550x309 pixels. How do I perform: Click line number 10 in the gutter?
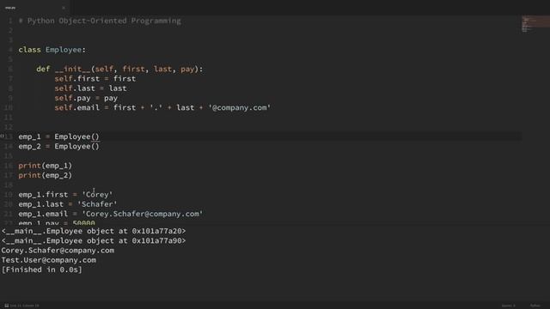point(9,107)
